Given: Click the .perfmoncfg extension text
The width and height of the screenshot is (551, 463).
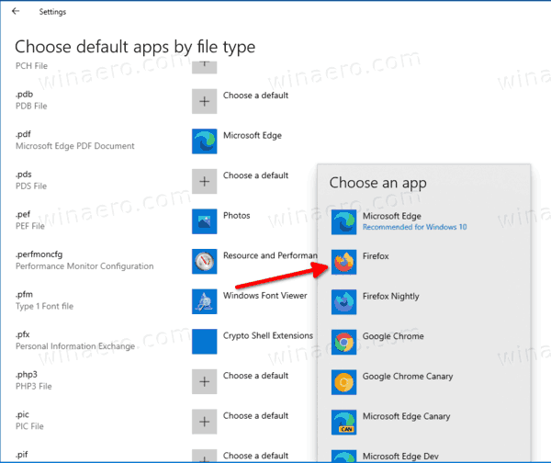Looking at the screenshot, I should 39,254.
